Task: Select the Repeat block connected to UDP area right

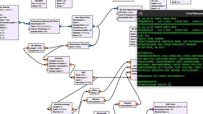Action: click(x=127, y=104)
